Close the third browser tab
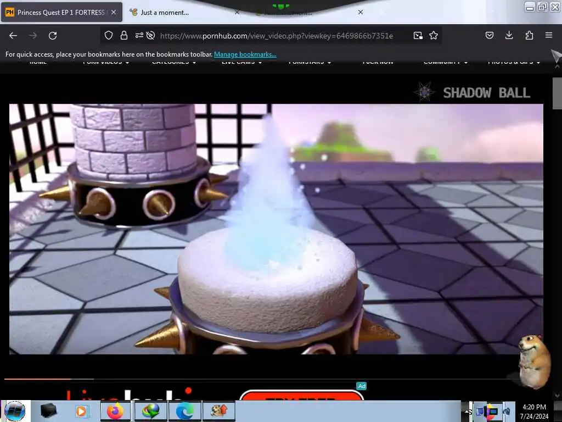This screenshot has width=562, height=422. click(x=361, y=12)
